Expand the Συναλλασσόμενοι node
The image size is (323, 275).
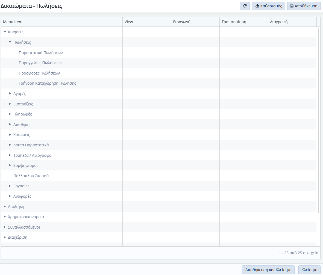(x=5, y=227)
